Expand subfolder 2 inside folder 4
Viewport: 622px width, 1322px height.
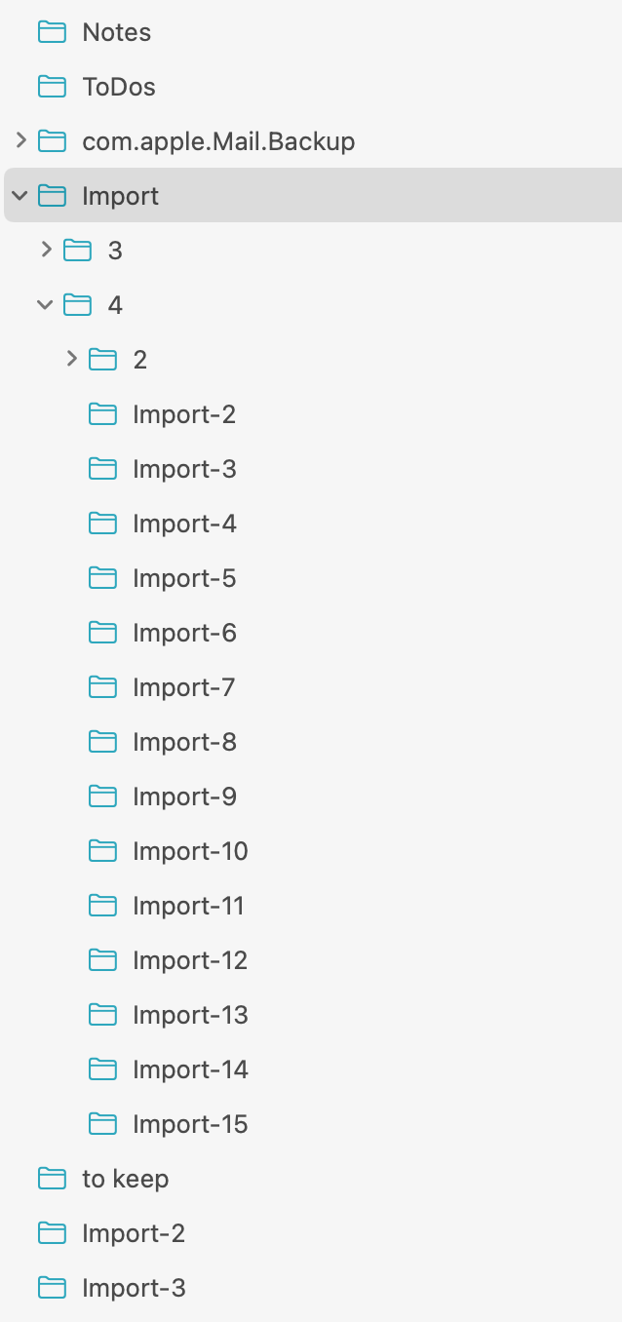point(71,360)
